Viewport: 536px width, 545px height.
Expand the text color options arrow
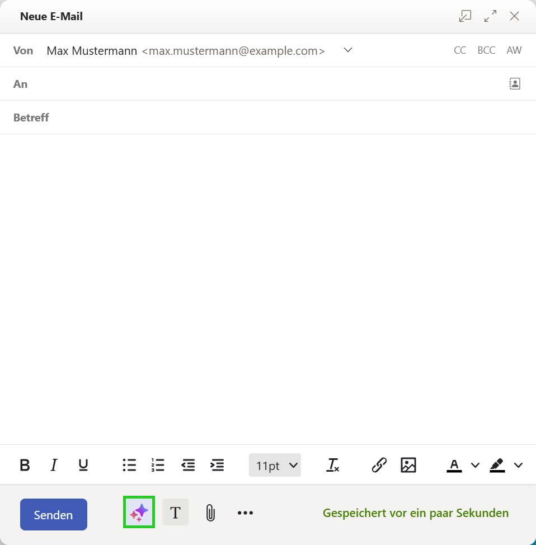pyautogui.click(x=475, y=465)
